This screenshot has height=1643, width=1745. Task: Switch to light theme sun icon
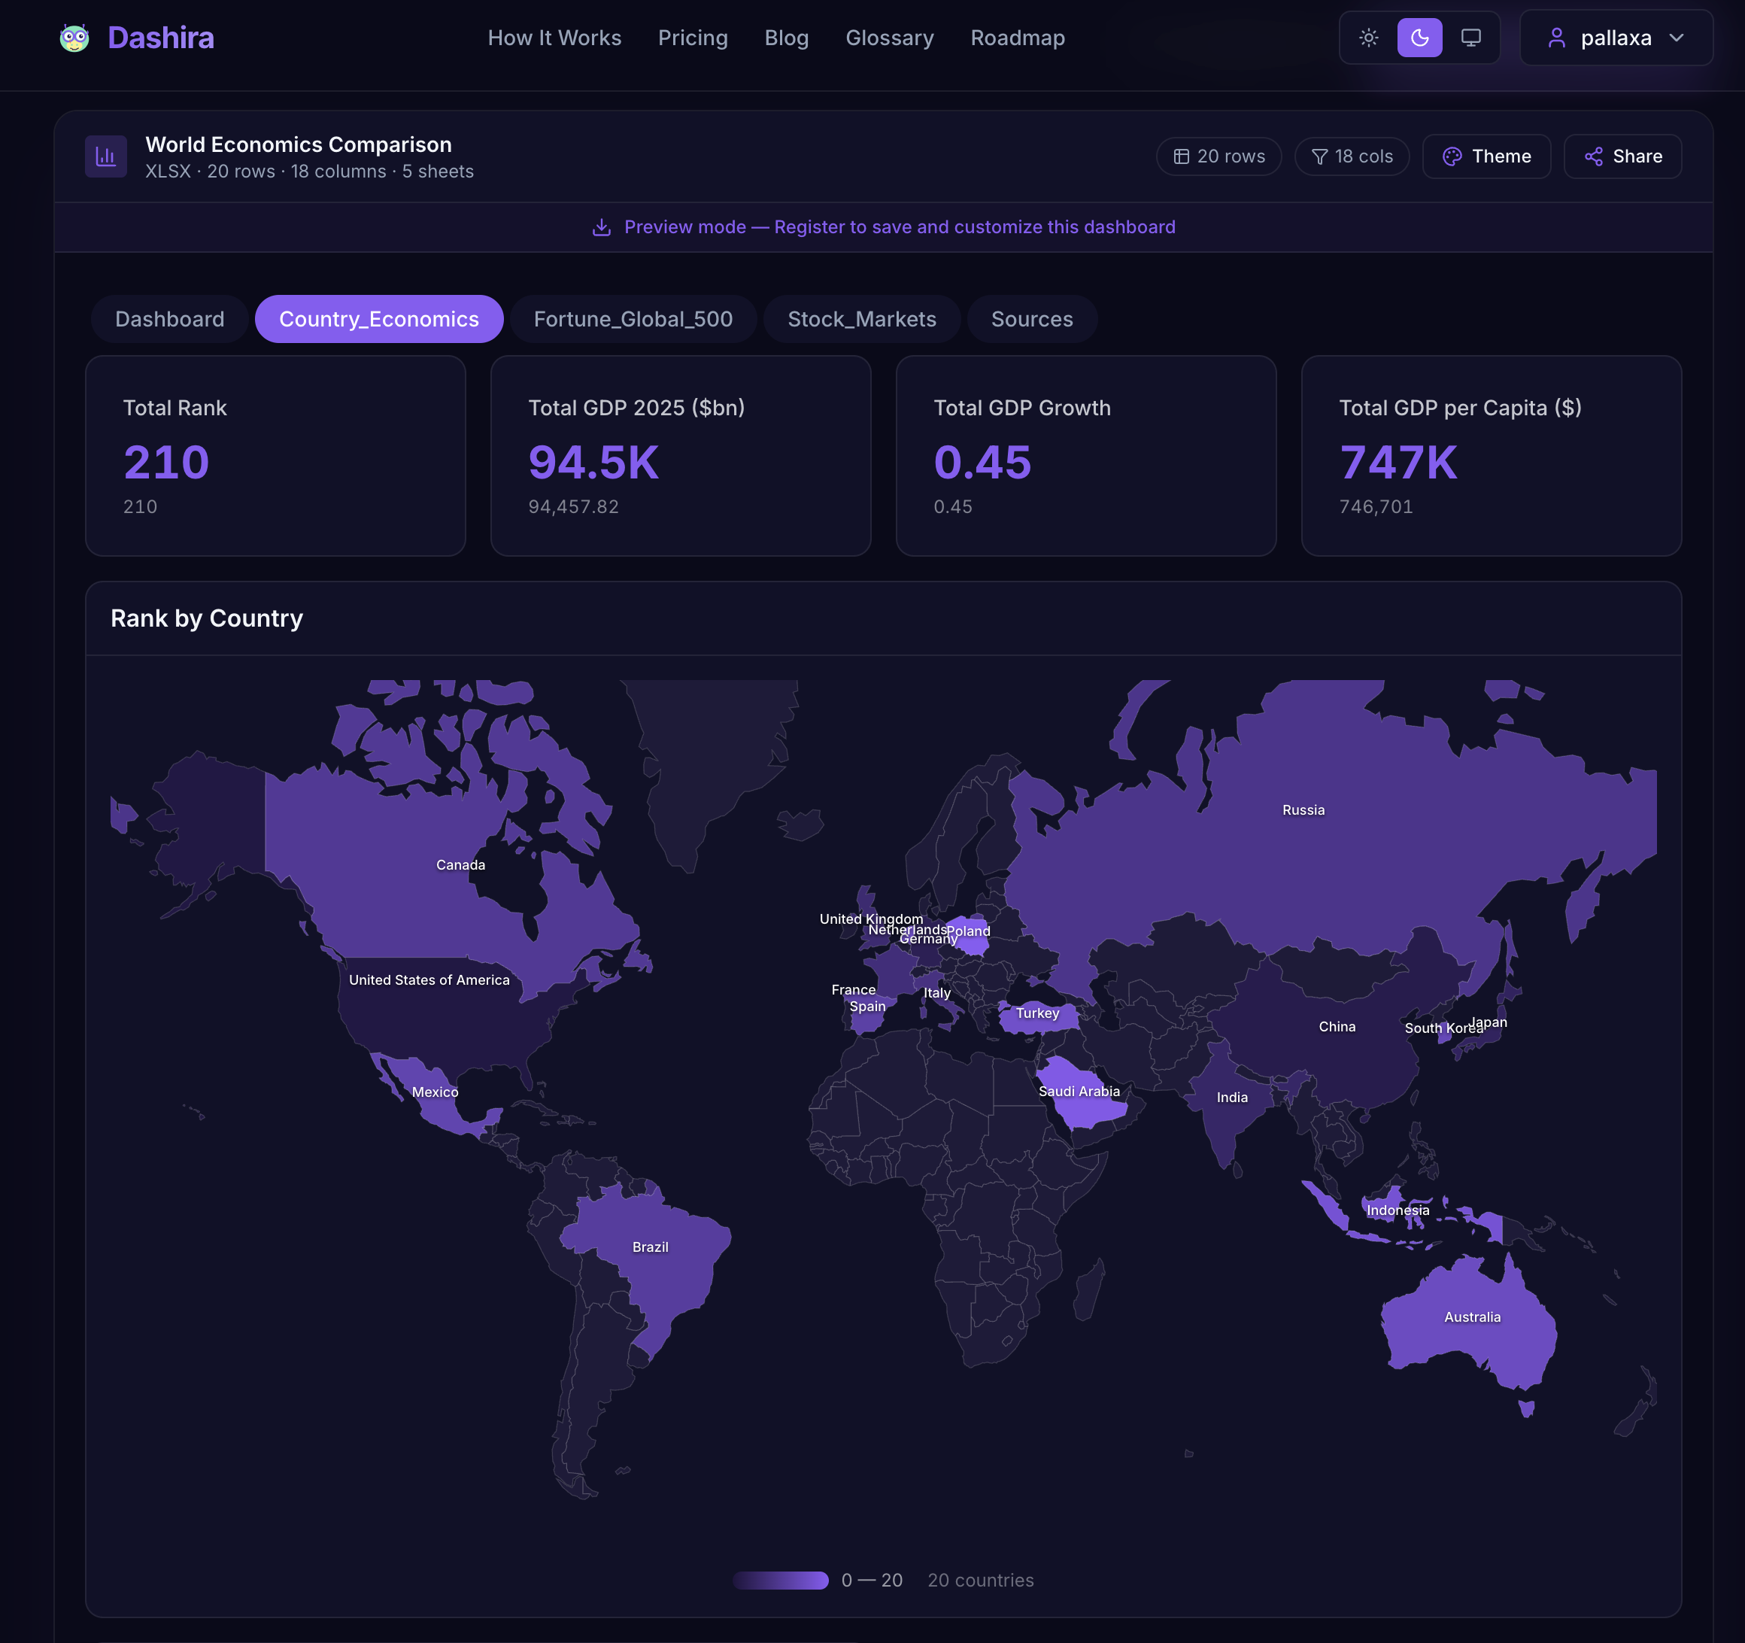[x=1368, y=38]
